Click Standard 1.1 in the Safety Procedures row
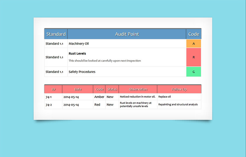Viewport: 246px width, 157px height. (54, 72)
